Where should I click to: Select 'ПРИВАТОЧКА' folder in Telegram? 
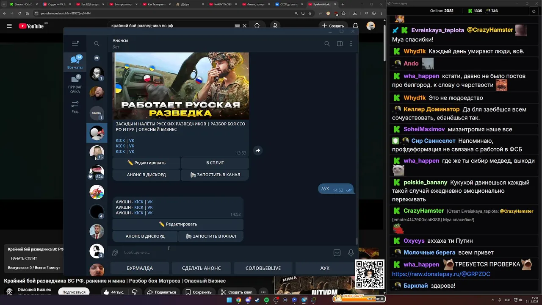tap(75, 84)
